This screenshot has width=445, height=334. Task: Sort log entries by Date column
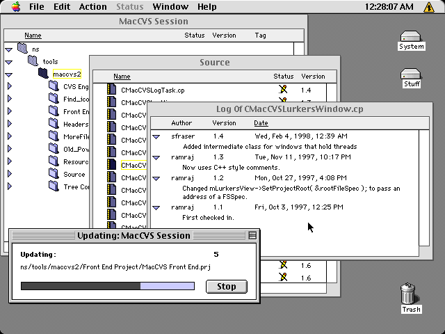[x=261, y=123]
